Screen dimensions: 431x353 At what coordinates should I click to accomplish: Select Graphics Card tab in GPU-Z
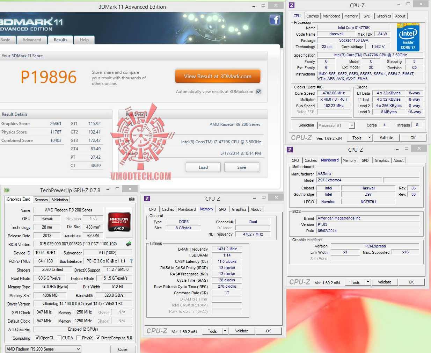(x=19, y=199)
